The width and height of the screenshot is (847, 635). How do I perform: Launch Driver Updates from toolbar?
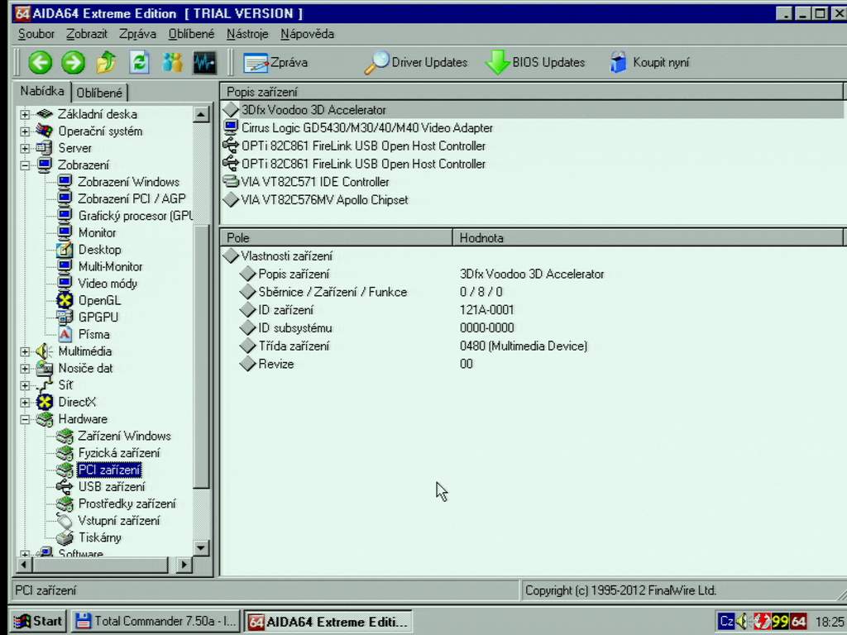coord(416,63)
